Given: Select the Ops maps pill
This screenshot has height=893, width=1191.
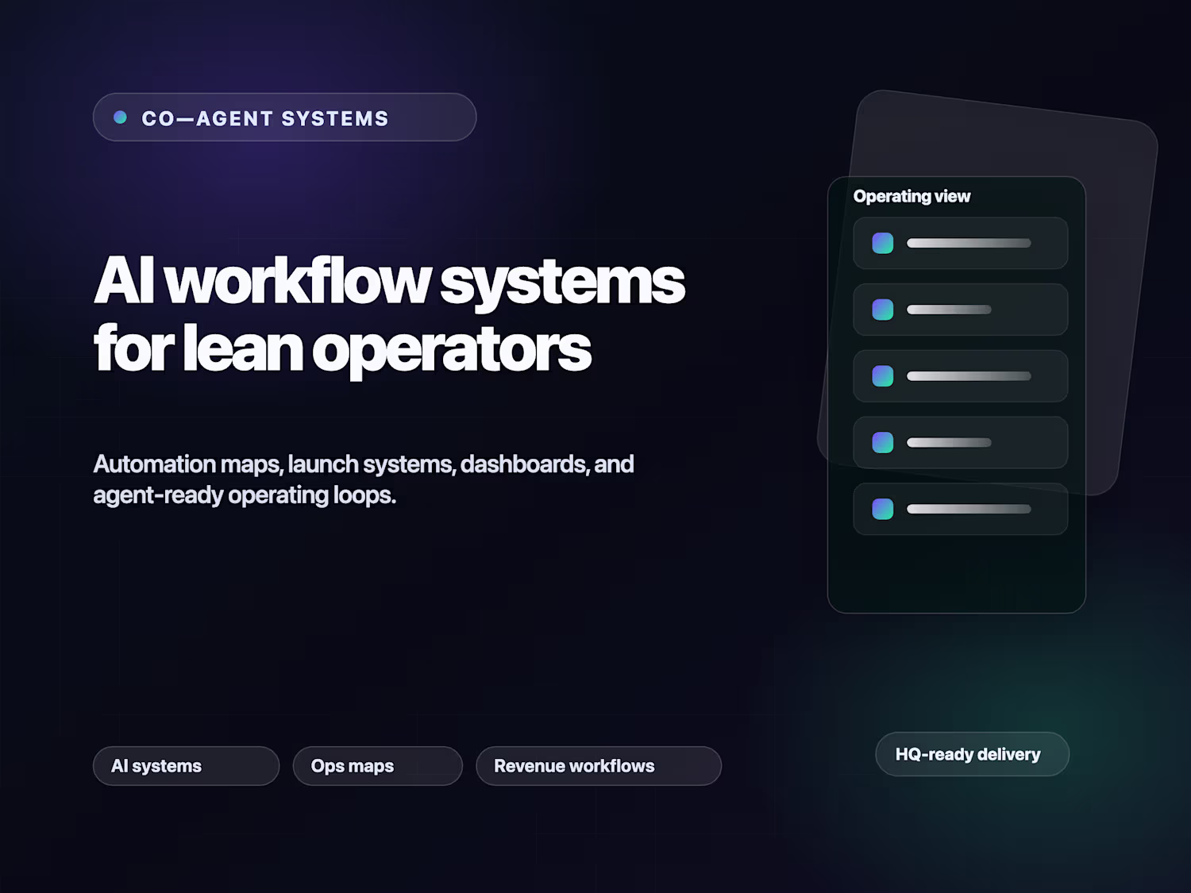Looking at the screenshot, I should 377,766.
